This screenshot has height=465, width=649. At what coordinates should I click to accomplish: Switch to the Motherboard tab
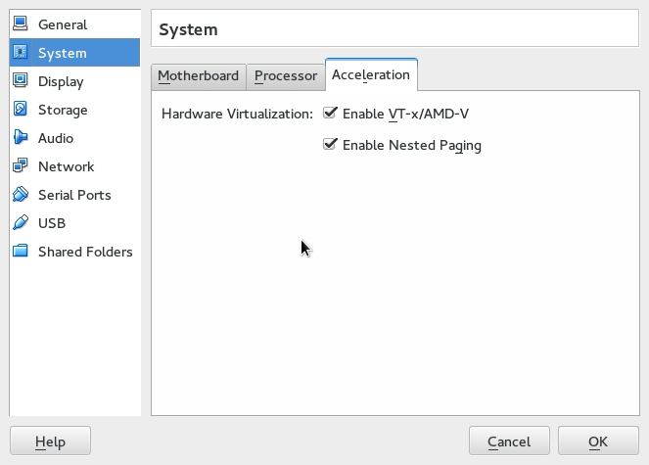coord(198,75)
